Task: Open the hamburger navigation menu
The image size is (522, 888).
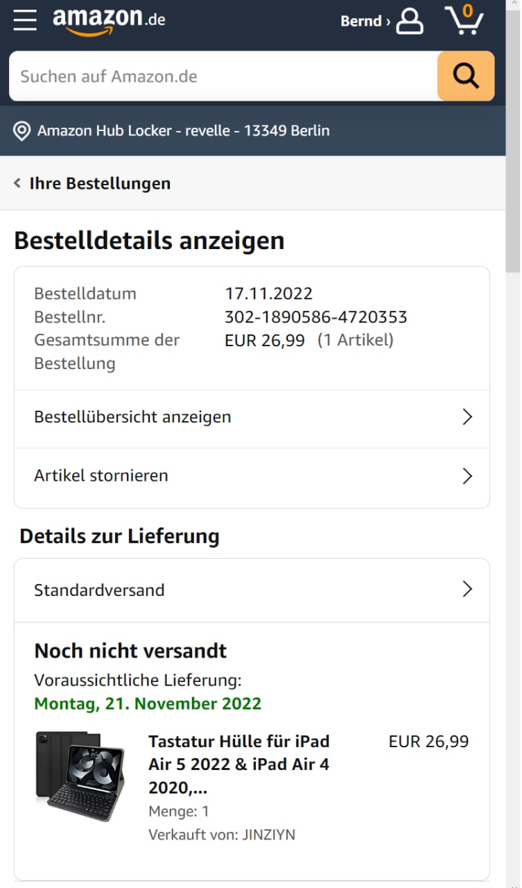Action: pos(25,20)
